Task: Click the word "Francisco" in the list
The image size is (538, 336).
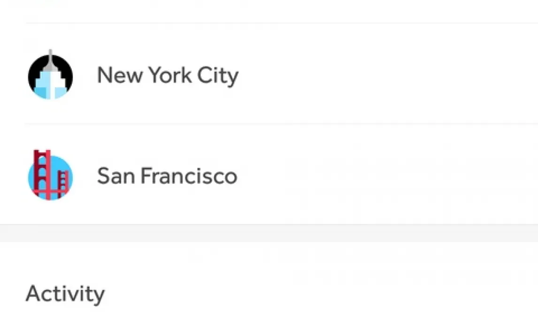Action: (189, 176)
